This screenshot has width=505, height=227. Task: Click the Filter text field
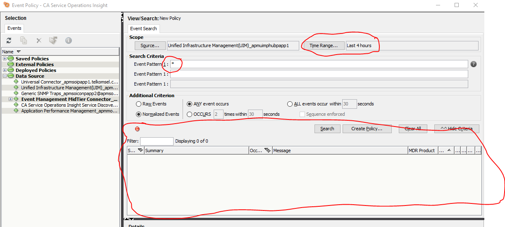pos(157,141)
